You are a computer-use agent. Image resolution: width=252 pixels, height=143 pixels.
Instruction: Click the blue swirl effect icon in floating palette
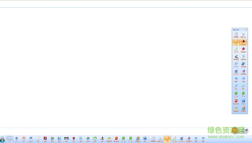(x=243, y=57)
